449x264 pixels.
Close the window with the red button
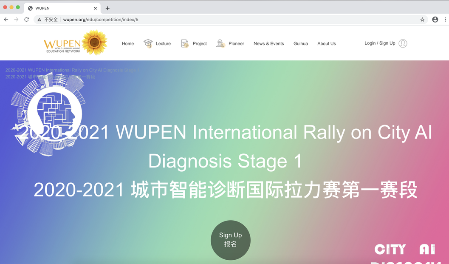click(x=5, y=7)
